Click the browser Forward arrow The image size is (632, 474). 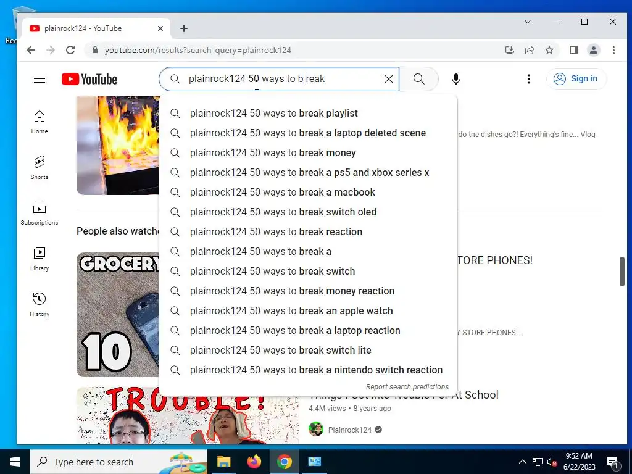51,50
